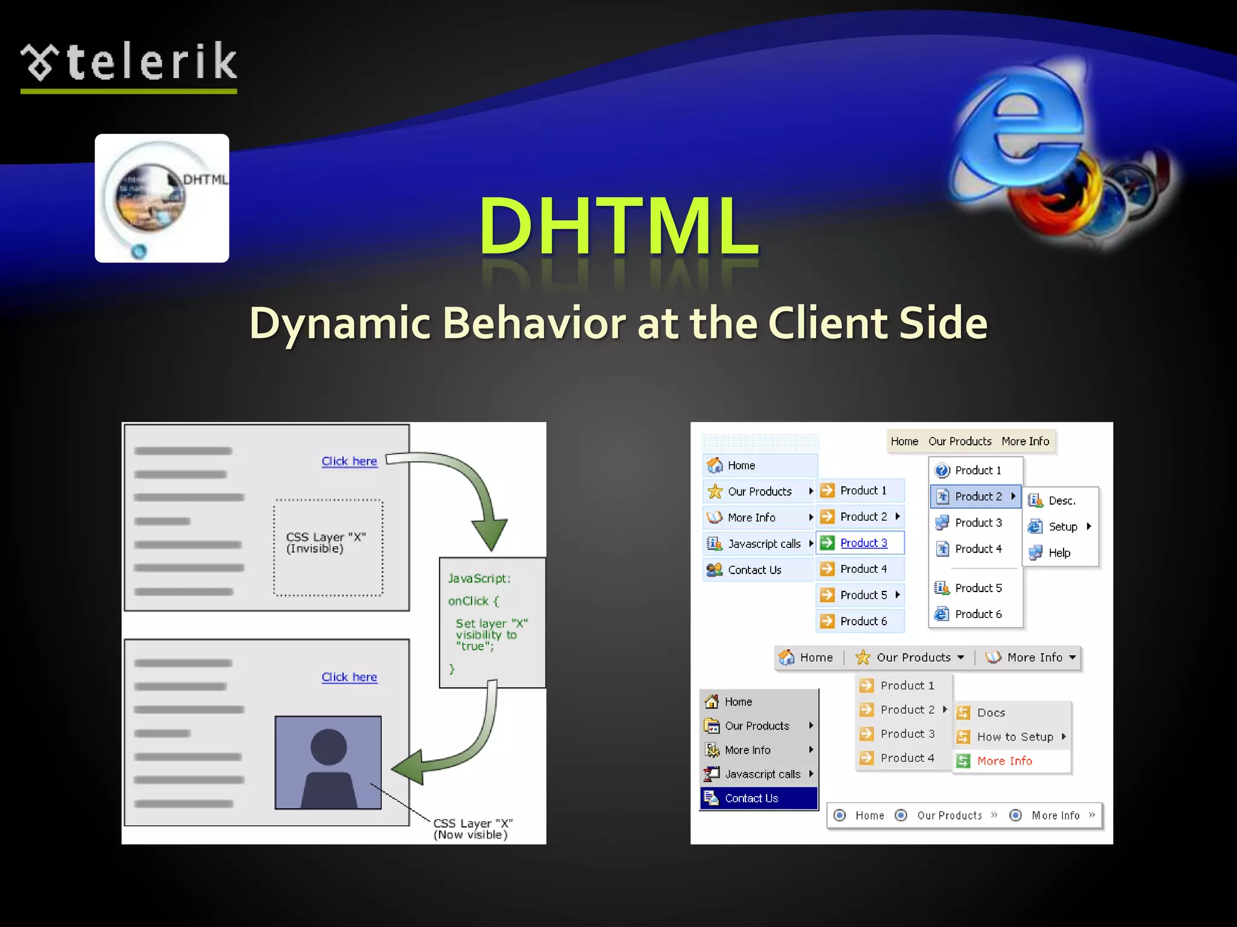Select the Home radio button in bottom bar

840,815
